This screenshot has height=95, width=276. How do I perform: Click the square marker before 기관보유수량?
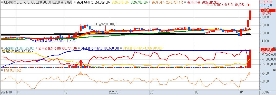[x=79, y=48]
